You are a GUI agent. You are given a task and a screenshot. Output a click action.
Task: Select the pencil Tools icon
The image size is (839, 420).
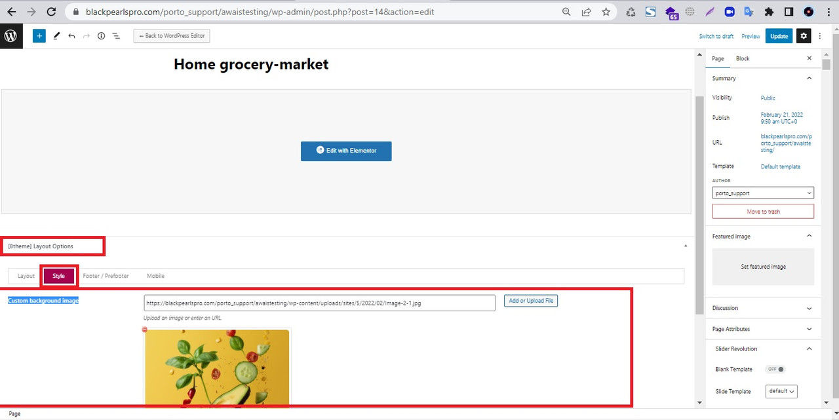56,36
